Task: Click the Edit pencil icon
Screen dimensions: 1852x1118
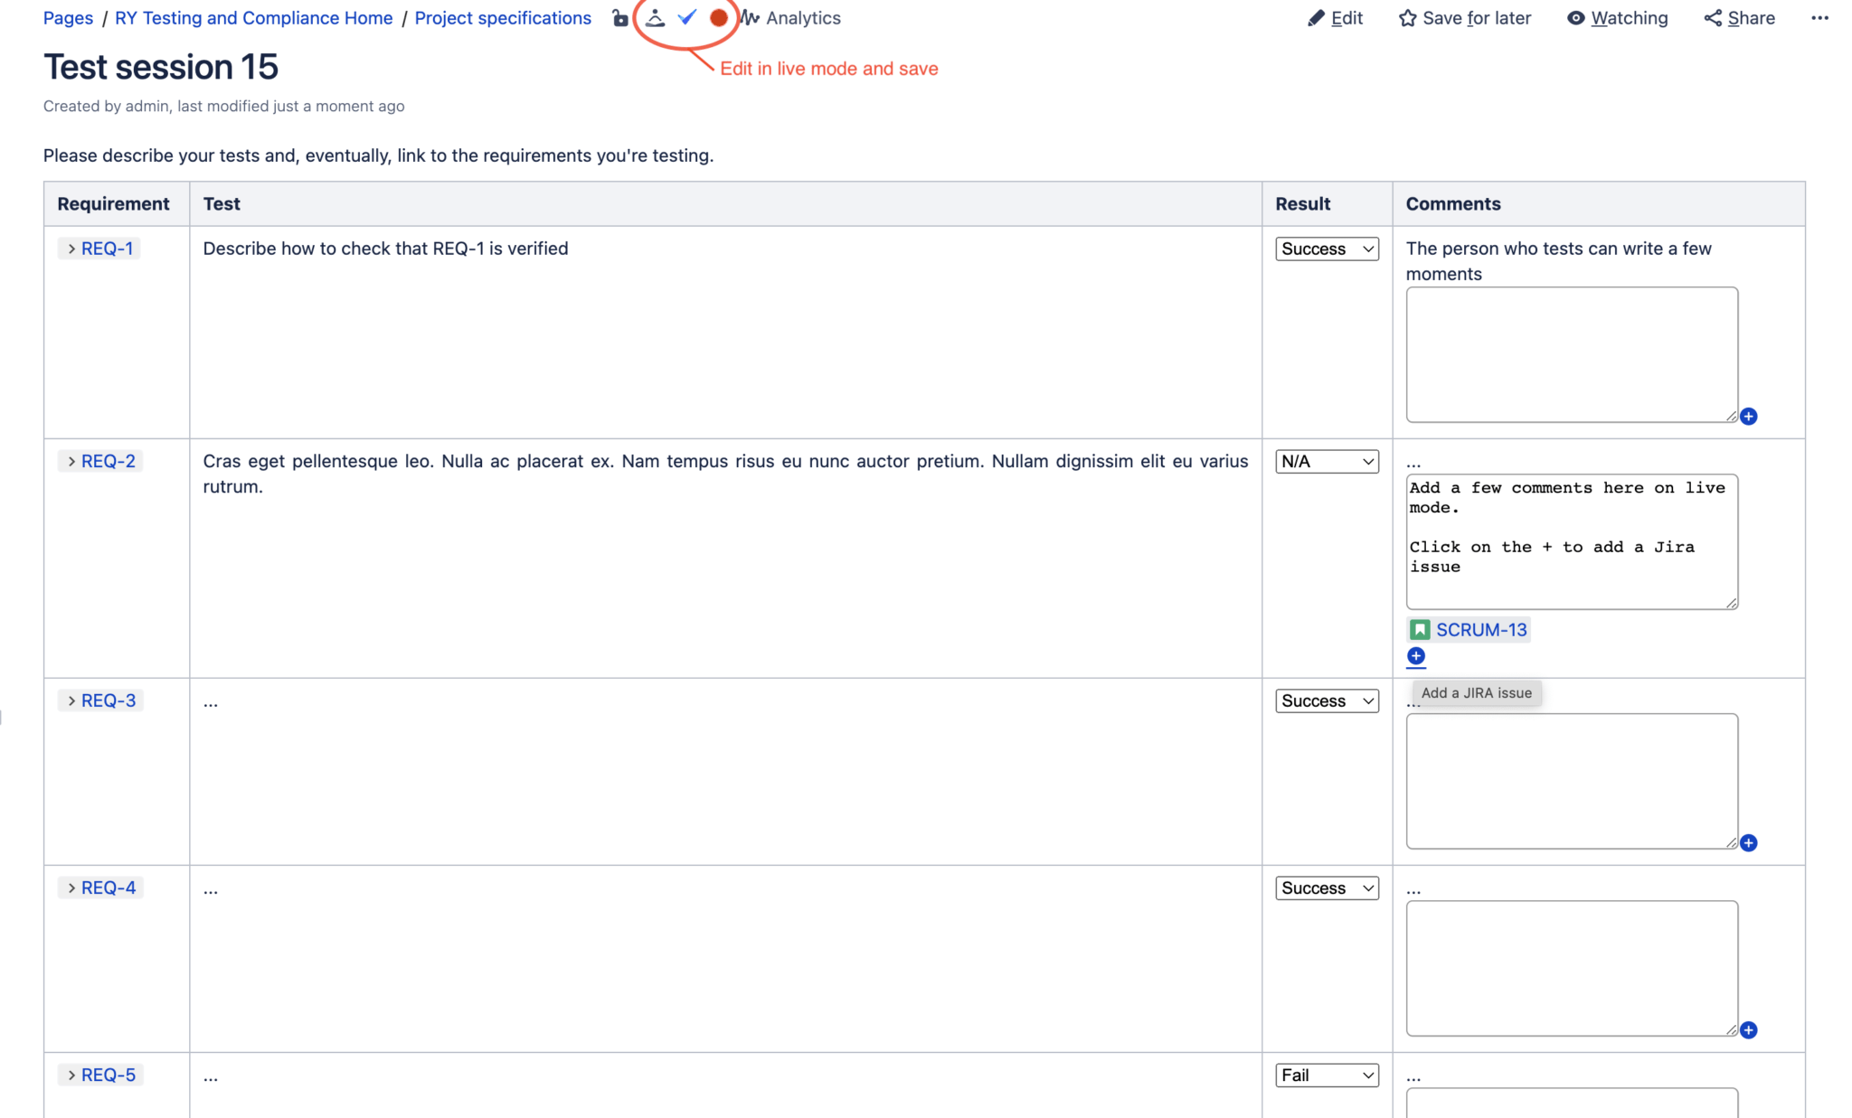Action: point(1316,17)
